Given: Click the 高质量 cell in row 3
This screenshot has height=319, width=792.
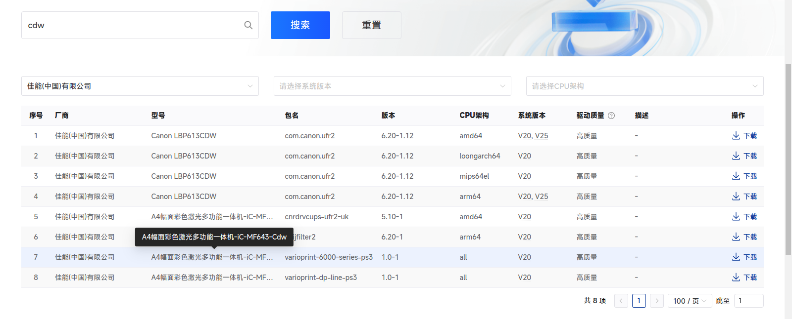Looking at the screenshot, I should click(x=587, y=176).
